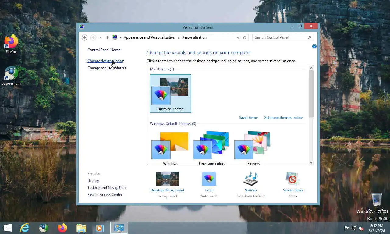This screenshot has width=390, height=234.
Task: Open the Desktop Background settings icon
Action: click(x=167, y=179)
